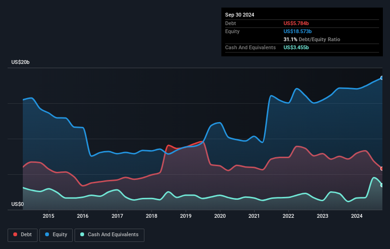
Task: Click Cash And Equivalents label in tooltip
Action: click(250, 47)
